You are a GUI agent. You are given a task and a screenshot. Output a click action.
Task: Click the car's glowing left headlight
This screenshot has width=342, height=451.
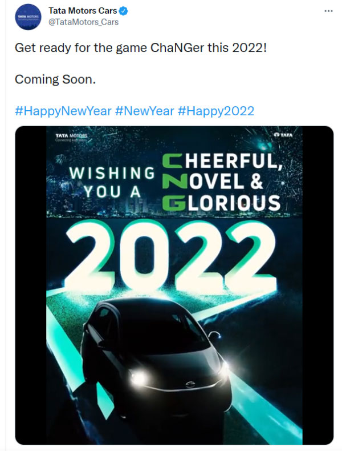tap(139, 377)
